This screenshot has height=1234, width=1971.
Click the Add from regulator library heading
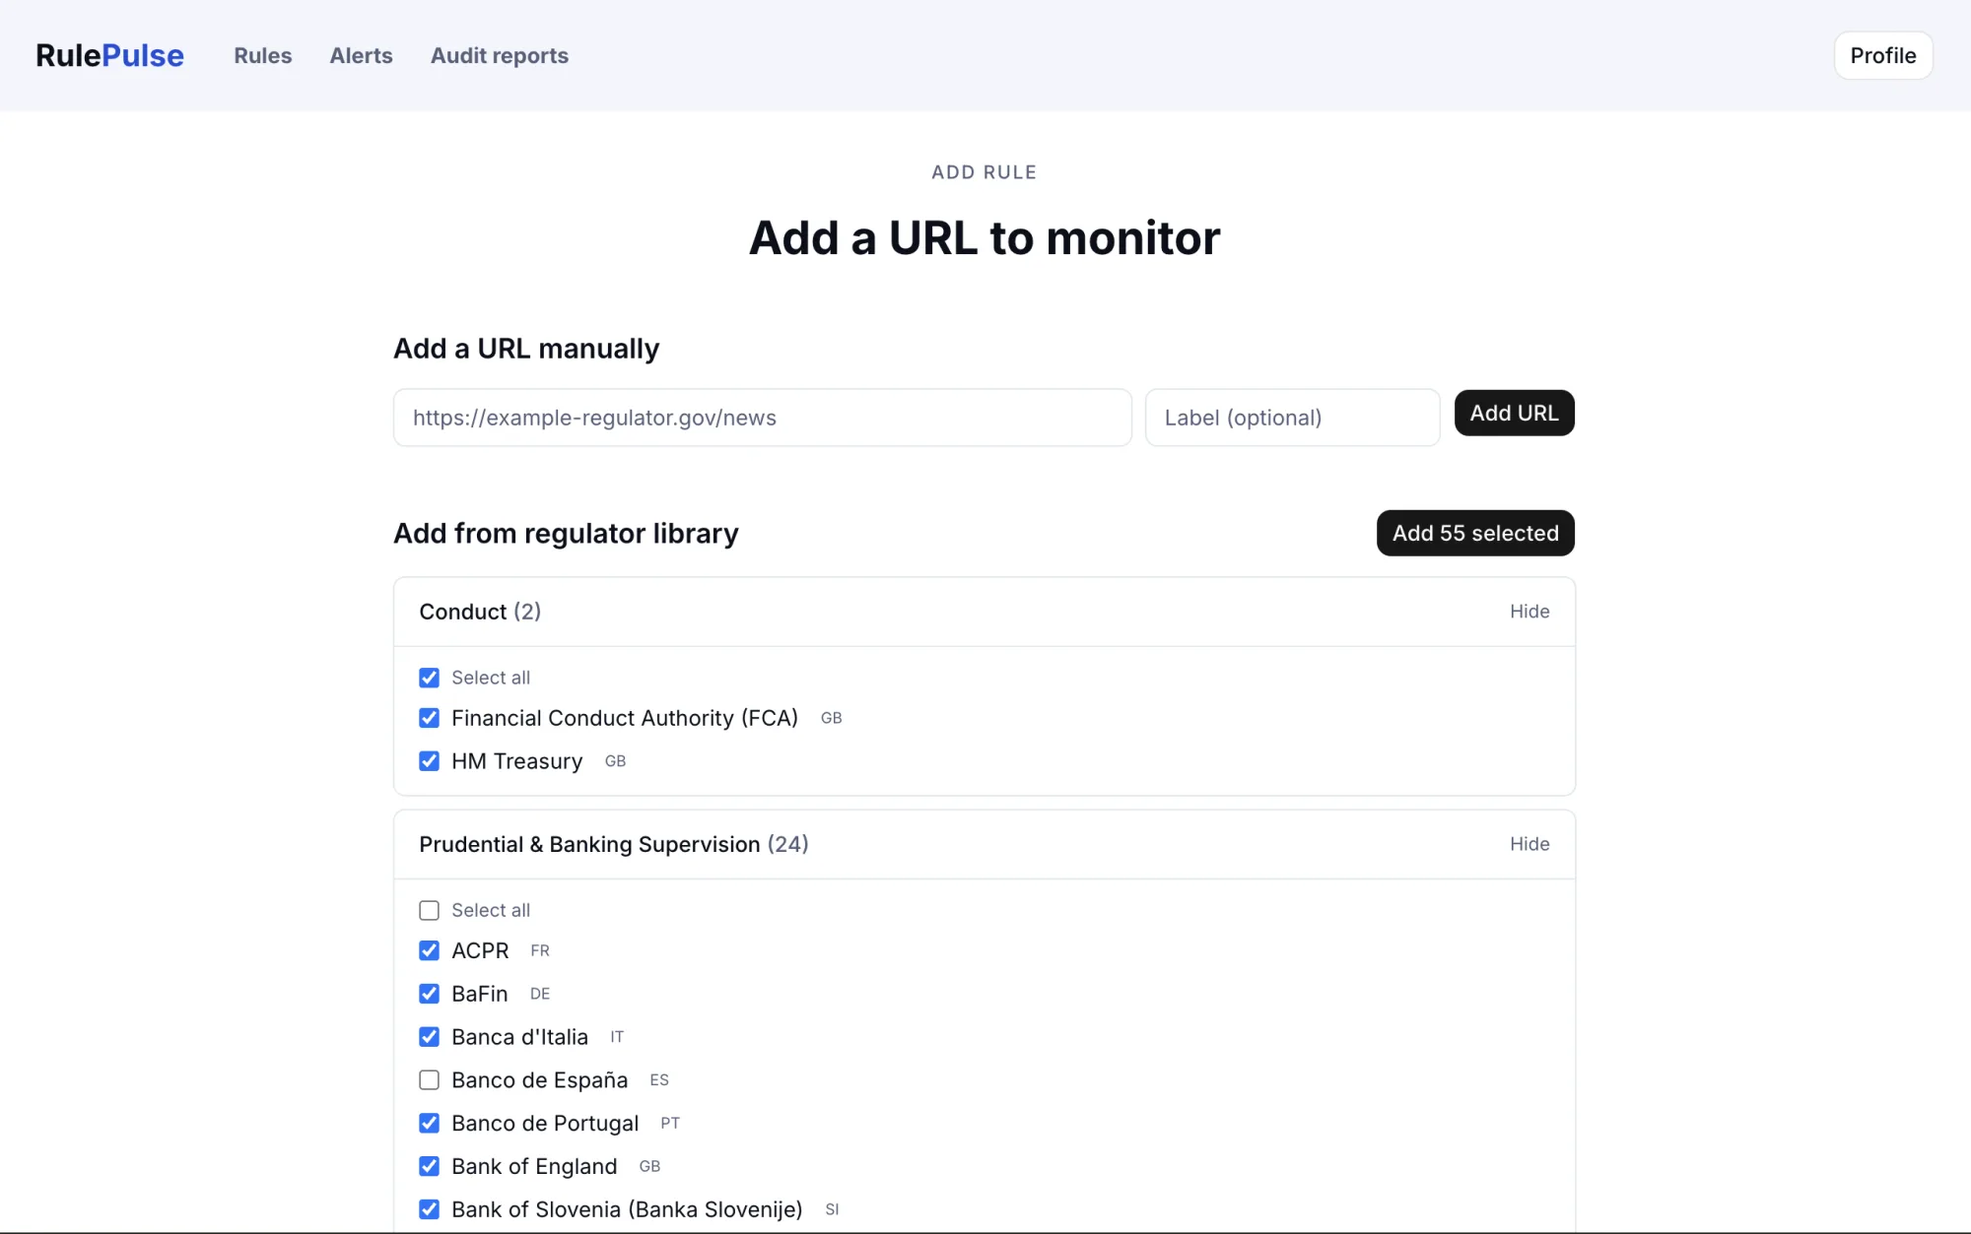click(x=566, y=533)
